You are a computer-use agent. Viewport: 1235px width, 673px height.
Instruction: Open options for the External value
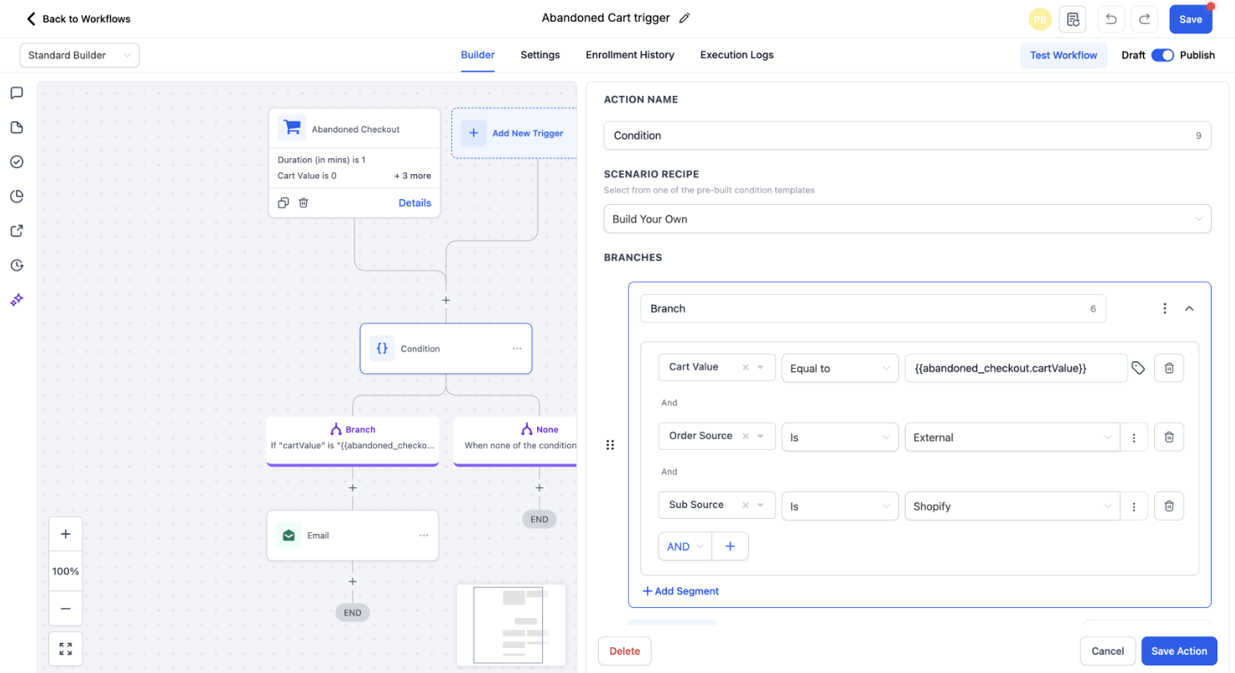pyautogui.click(x=1134, y=437)
